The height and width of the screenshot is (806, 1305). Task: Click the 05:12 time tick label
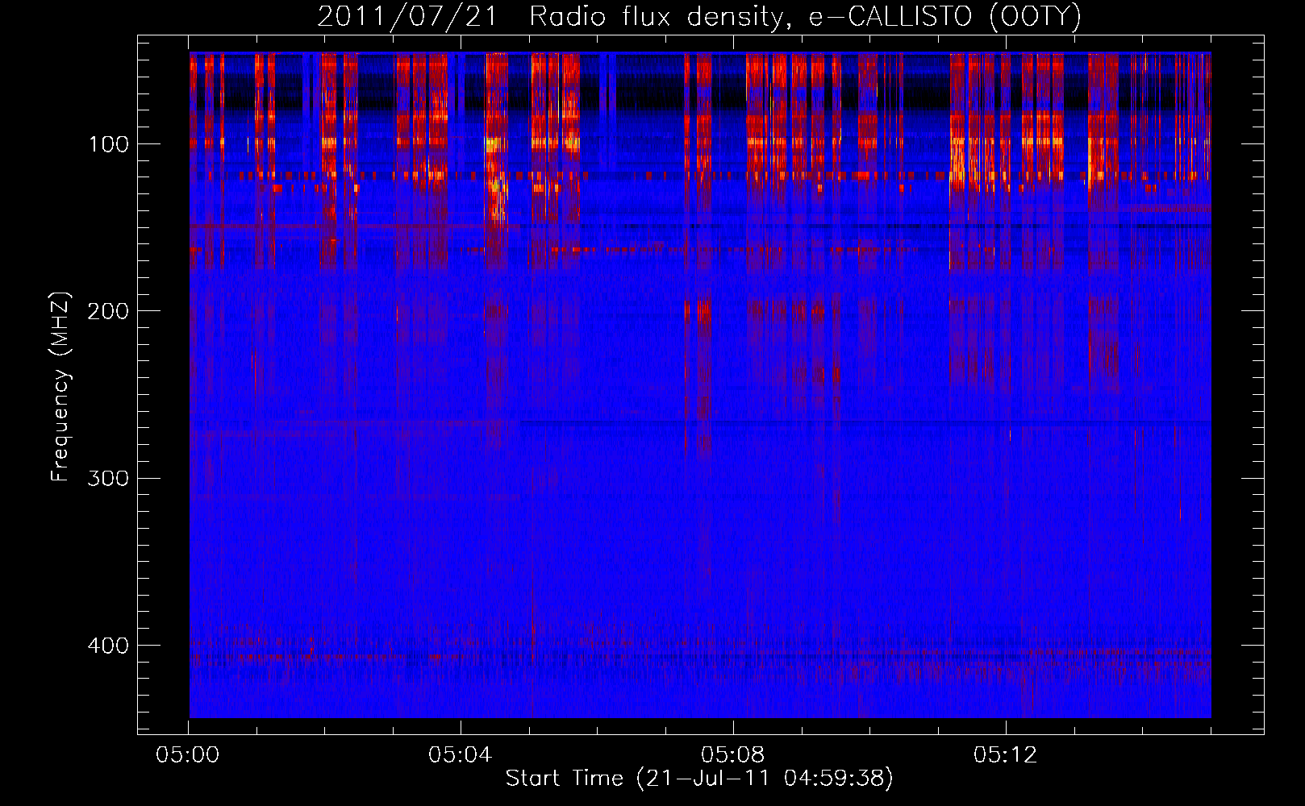click(x=1005, y=755)
